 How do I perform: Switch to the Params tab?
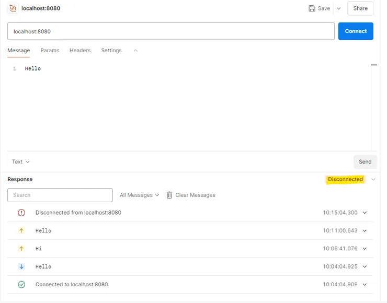click(x=50, y=51)
